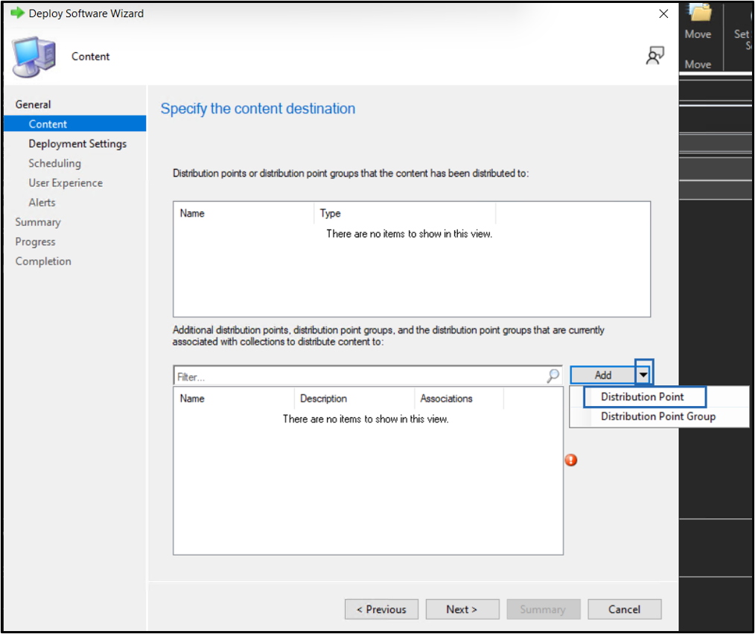The height and width of the screenshot is (634, 755).
Task: Select Completion step in the navigation
Action: pos(43,261)
